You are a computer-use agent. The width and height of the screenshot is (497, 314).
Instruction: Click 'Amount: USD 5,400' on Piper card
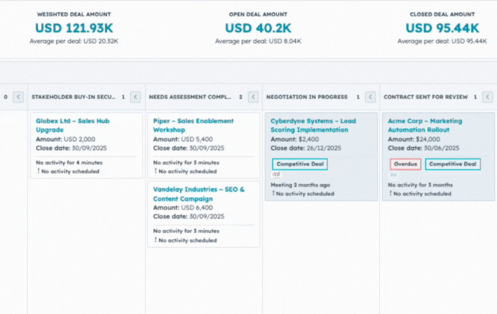click(x=183, y=139)
